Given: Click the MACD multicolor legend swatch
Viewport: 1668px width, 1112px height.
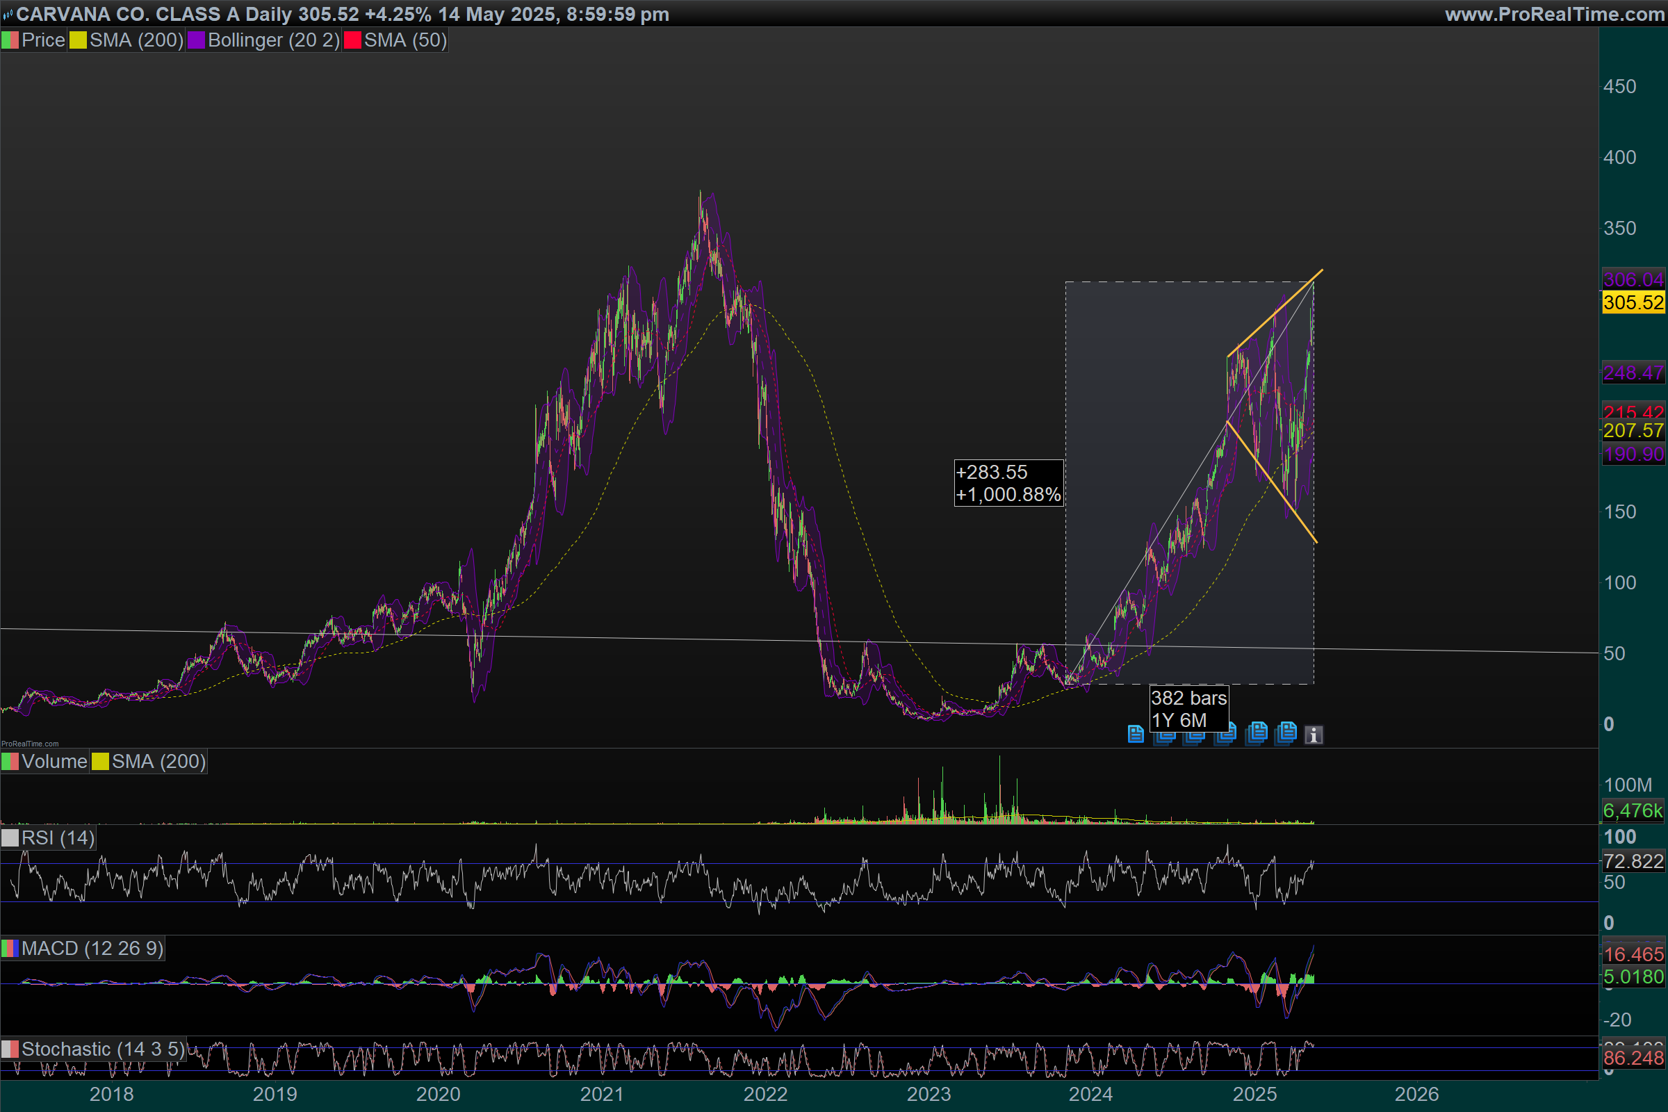Looking at the screenshot, I should [10, 948].
